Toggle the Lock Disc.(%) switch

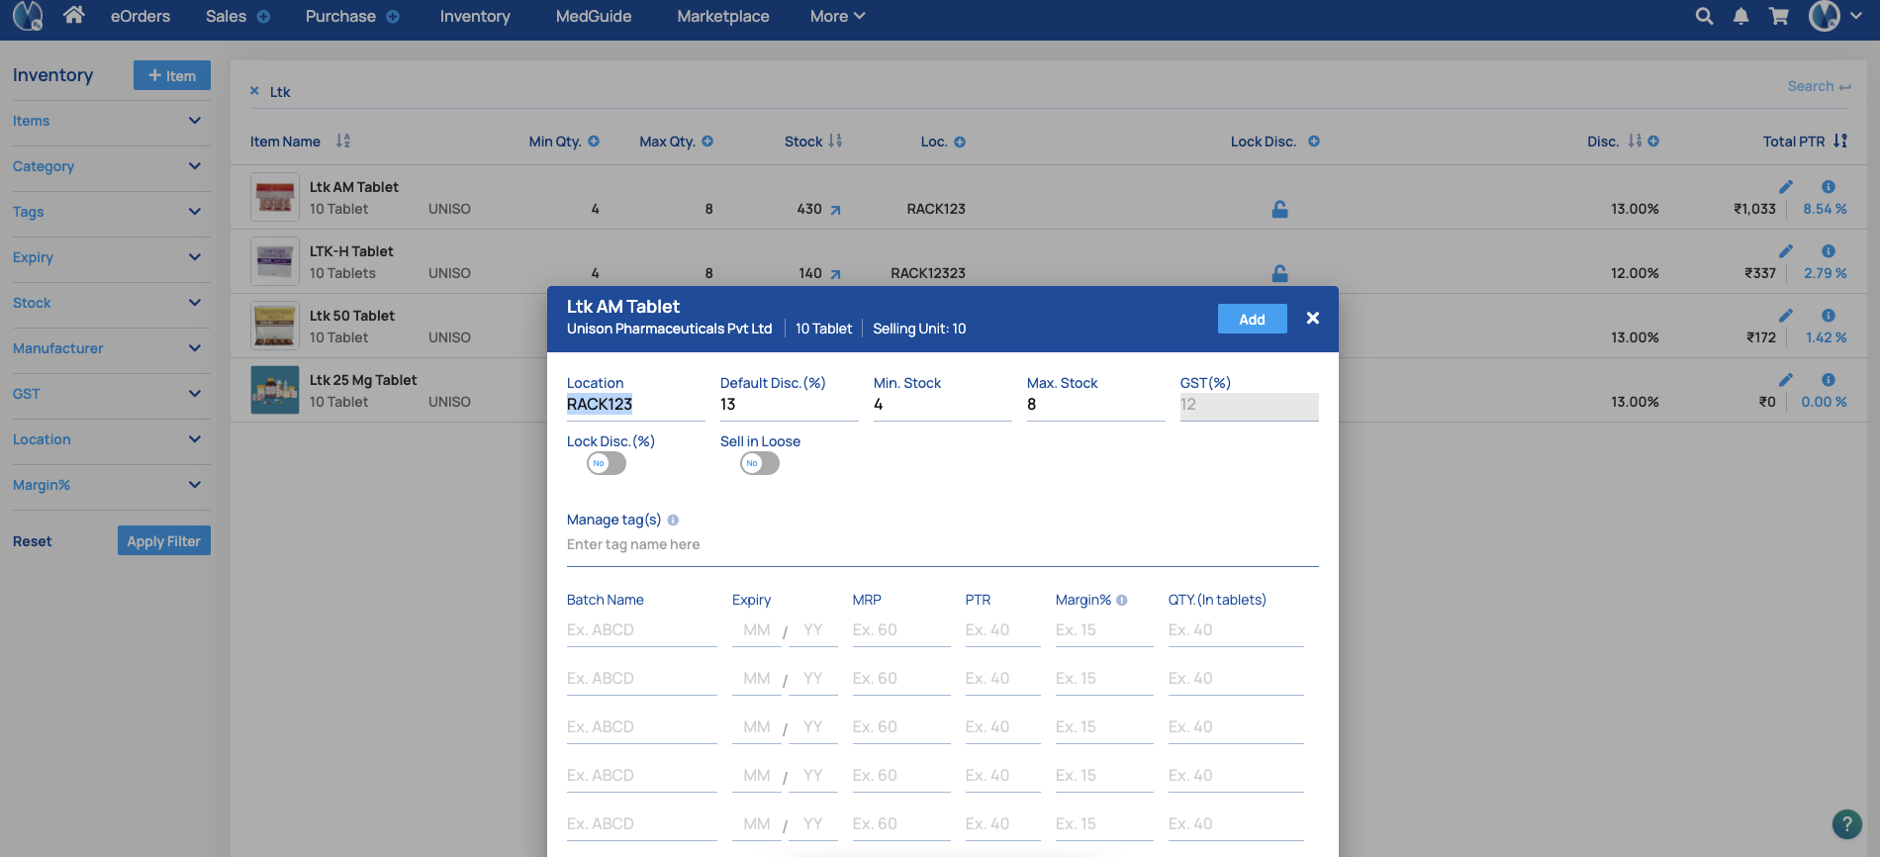[x=607, y=463]
